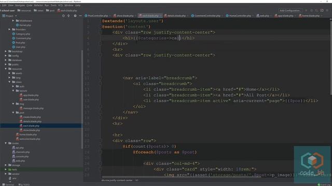The width and height of the screenshot is (332, 186).
Task: Select channels.php in routes folder
Action: [21, 152]
